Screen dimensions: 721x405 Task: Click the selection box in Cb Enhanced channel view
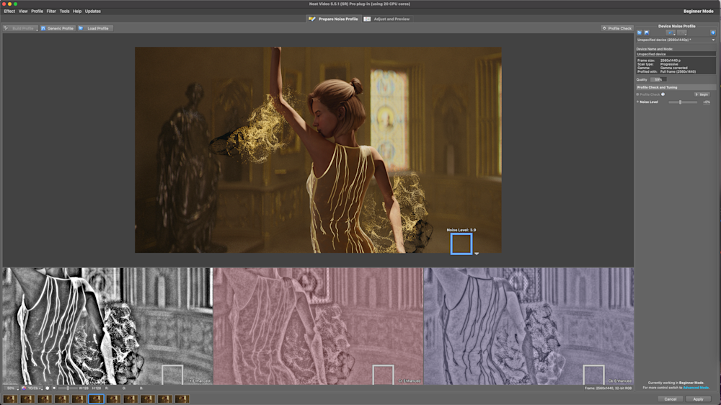593,375
